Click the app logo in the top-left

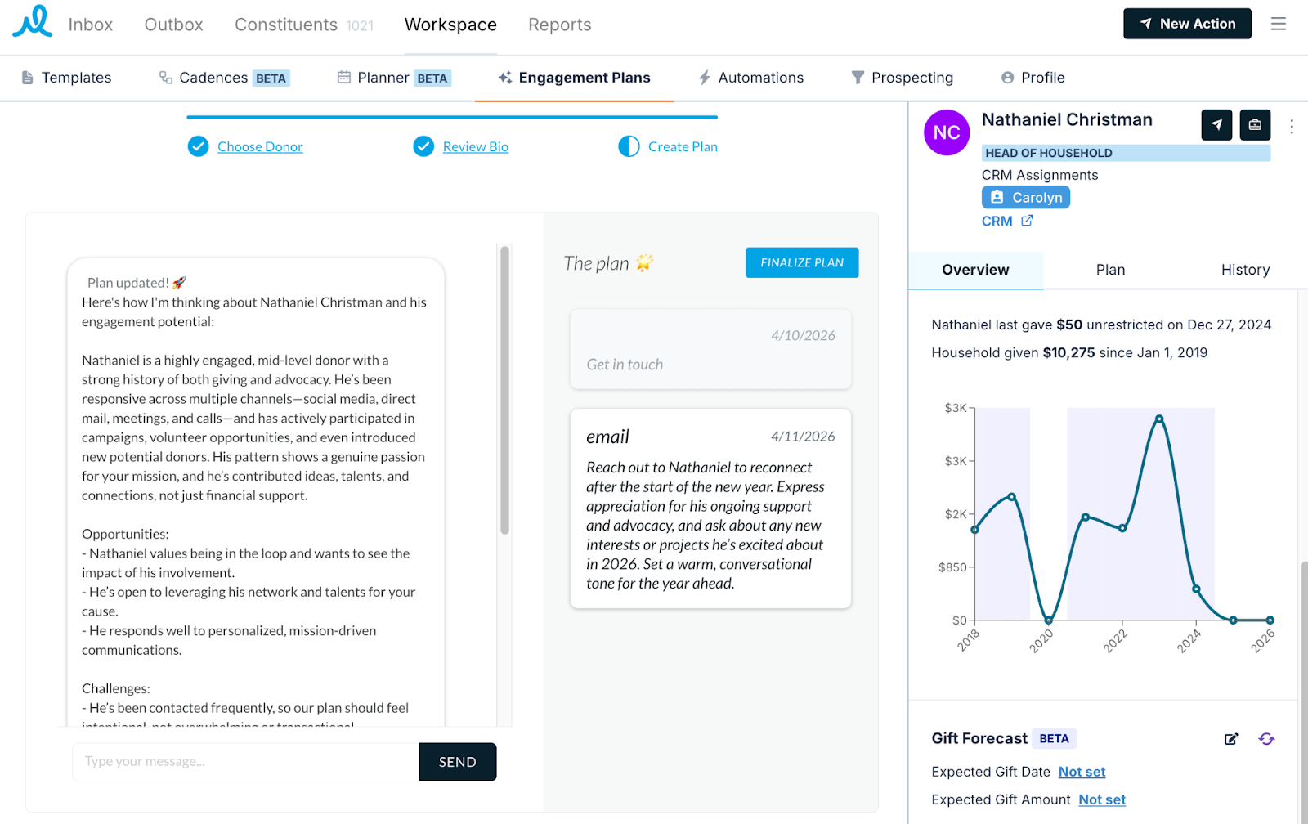33,22
